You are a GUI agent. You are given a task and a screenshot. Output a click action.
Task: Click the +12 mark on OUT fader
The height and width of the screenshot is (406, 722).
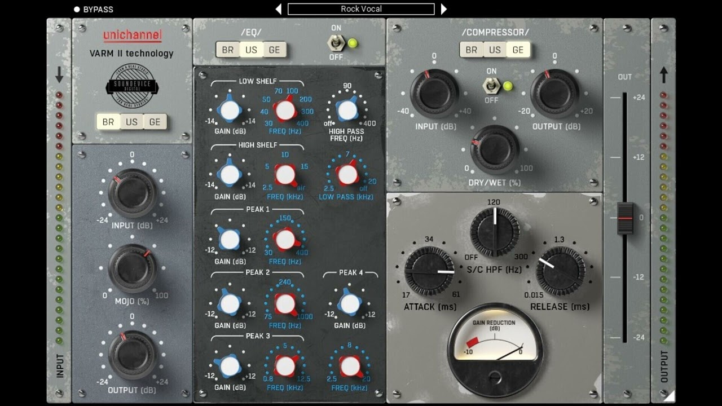[639, 157]
